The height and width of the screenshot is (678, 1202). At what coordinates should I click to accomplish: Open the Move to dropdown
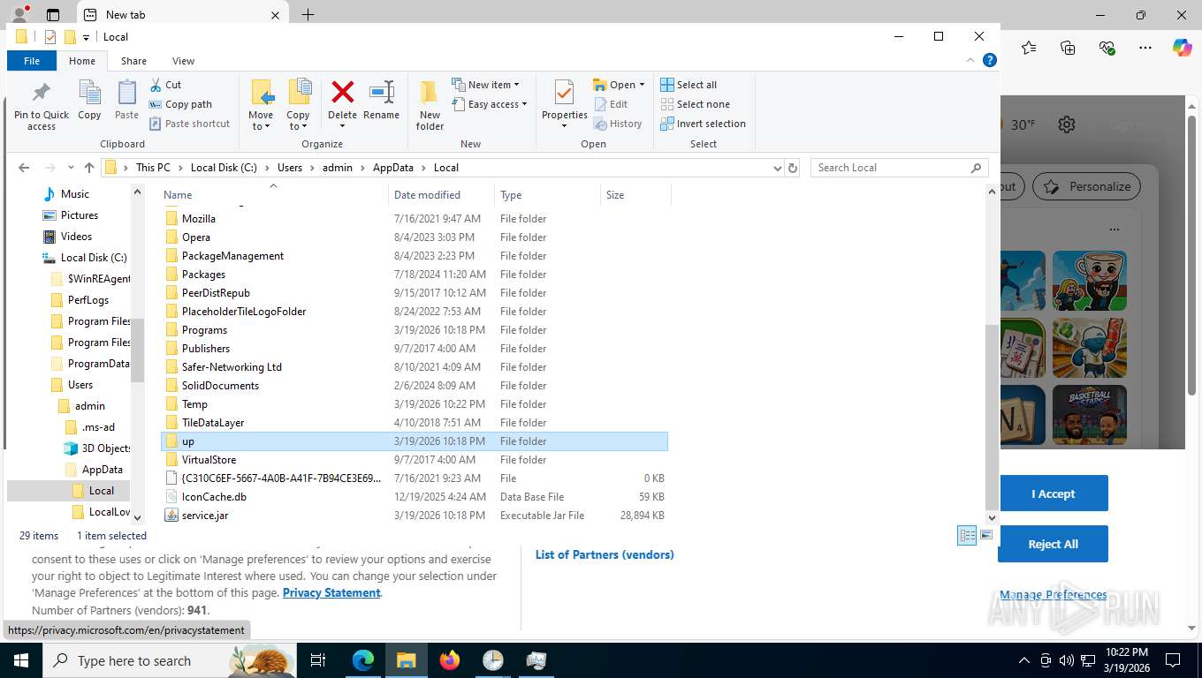[261, 105]
